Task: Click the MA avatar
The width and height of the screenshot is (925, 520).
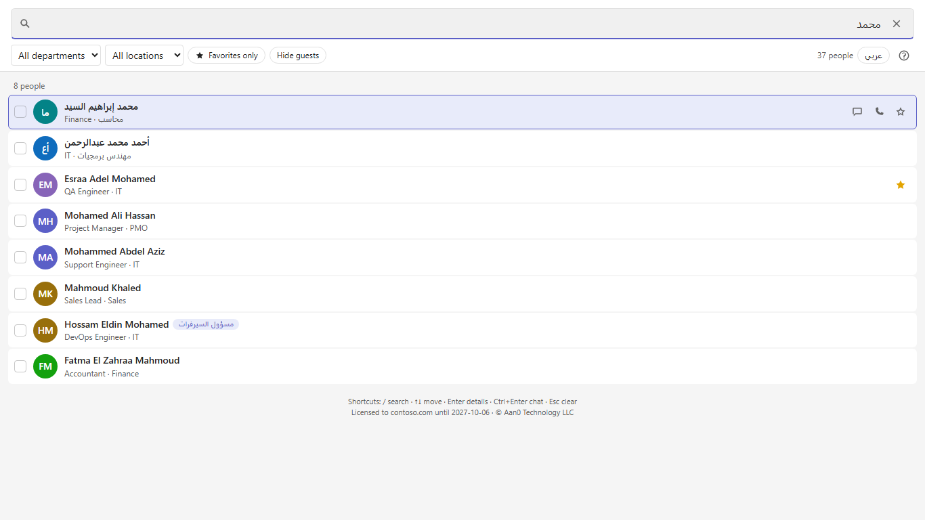Action: (45, 257)
